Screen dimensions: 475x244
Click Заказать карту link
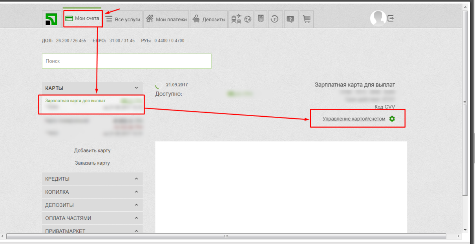coord(92,163)
